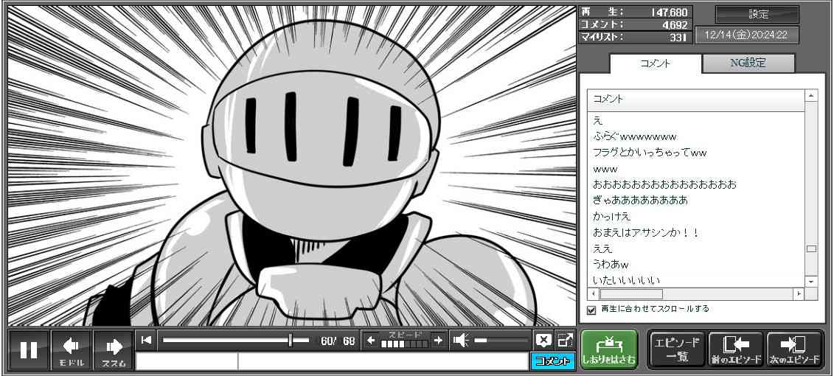The width and height of the screenshot is (834, 376).
Task: Go to the next episode (次のエピソード)
Action: (x=794, y=349)
